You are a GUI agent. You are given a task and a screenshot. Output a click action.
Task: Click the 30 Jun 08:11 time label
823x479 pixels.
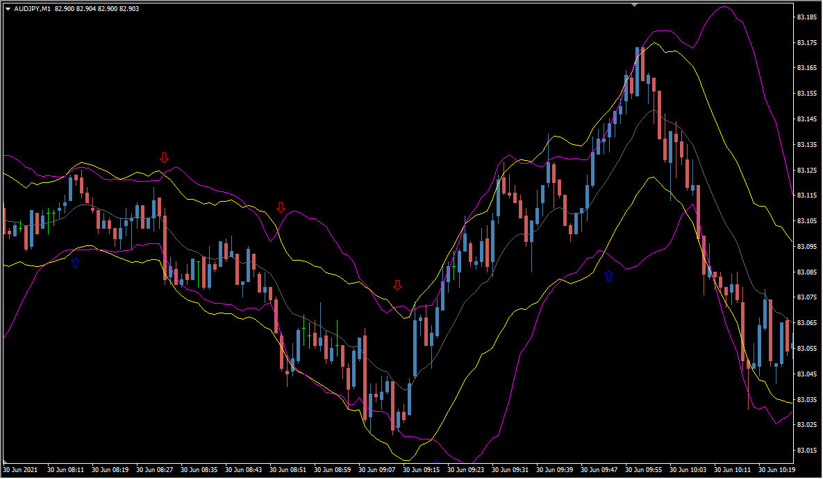65,470
